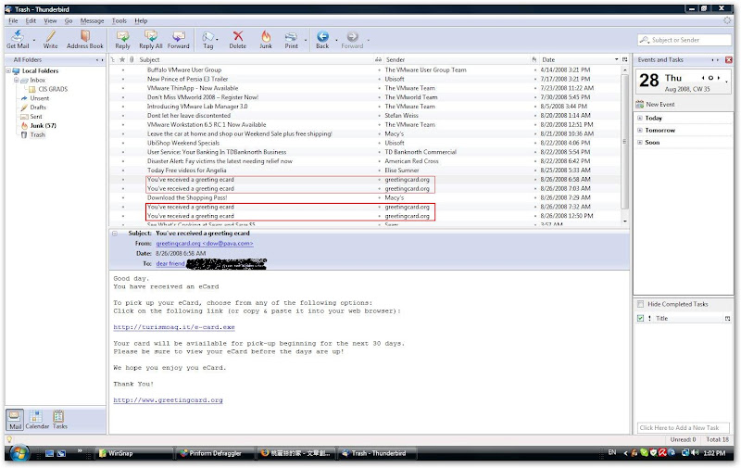Click the Write new message icon
This screenshot has width=741, height=468.
tap(50, 37)
